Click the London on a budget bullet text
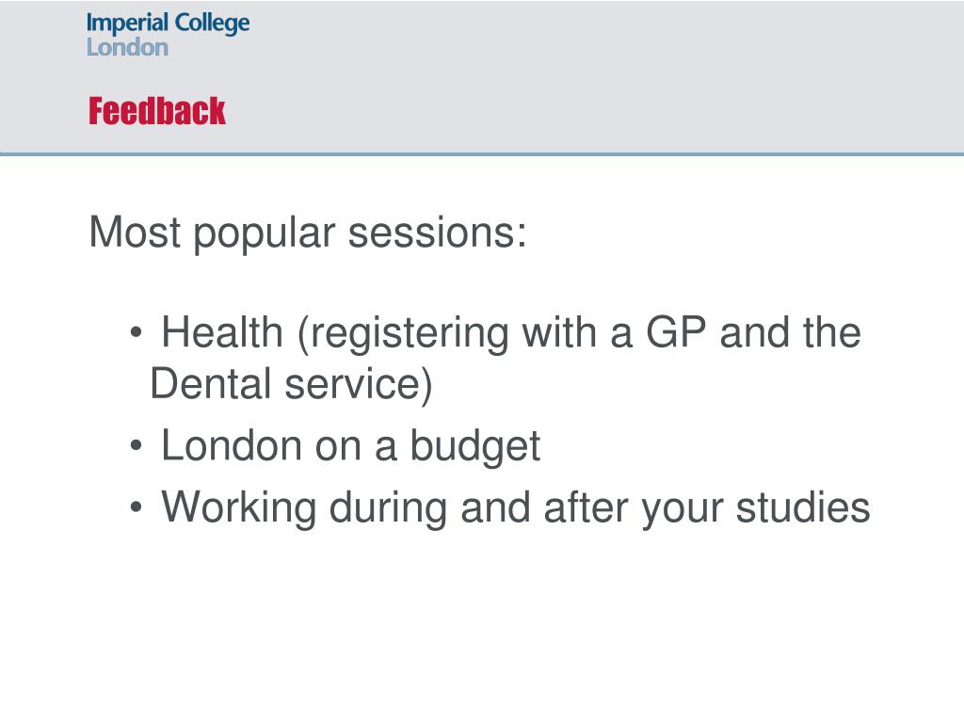This screenshot has height=723, width=964. (350, 445)
